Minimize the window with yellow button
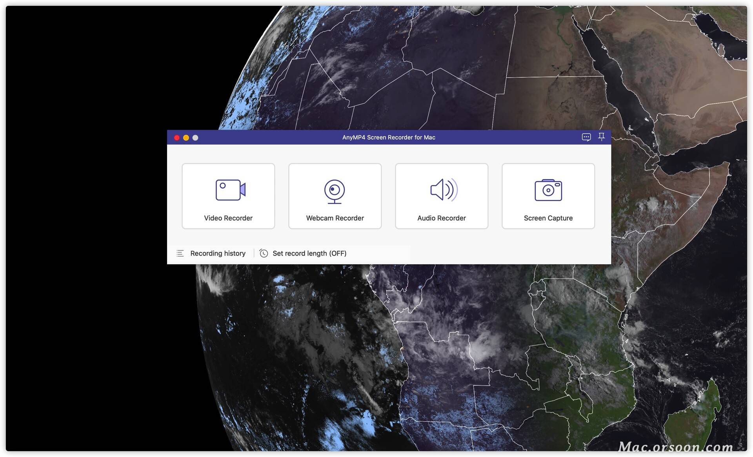This screenshot has height=457, width=753. (186, 138)
